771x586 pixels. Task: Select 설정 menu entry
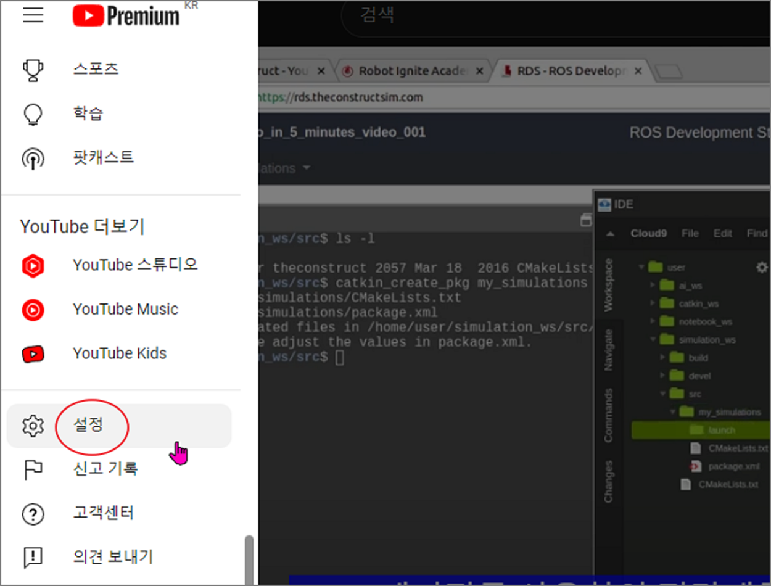[x=119, y=426]
